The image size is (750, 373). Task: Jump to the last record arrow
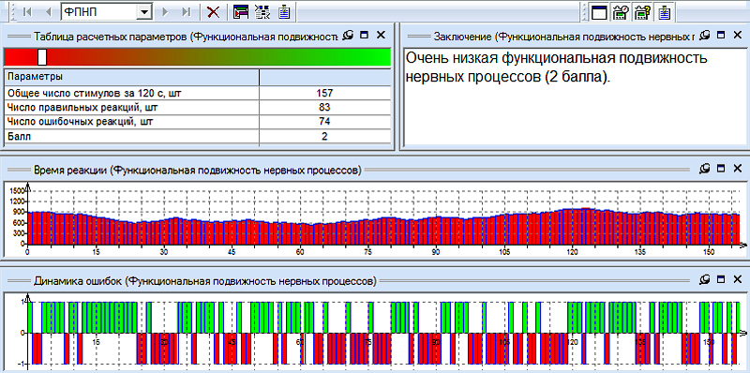[x=187, y=12]
